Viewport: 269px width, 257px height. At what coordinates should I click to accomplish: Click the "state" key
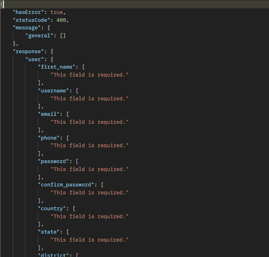pos(49,232)
